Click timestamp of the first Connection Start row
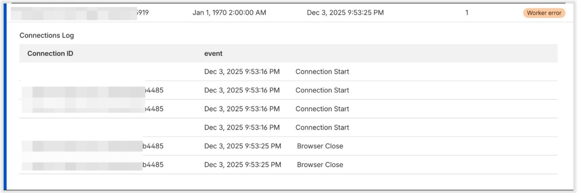The width and height of the screenshot is (578, 193). 242,72
